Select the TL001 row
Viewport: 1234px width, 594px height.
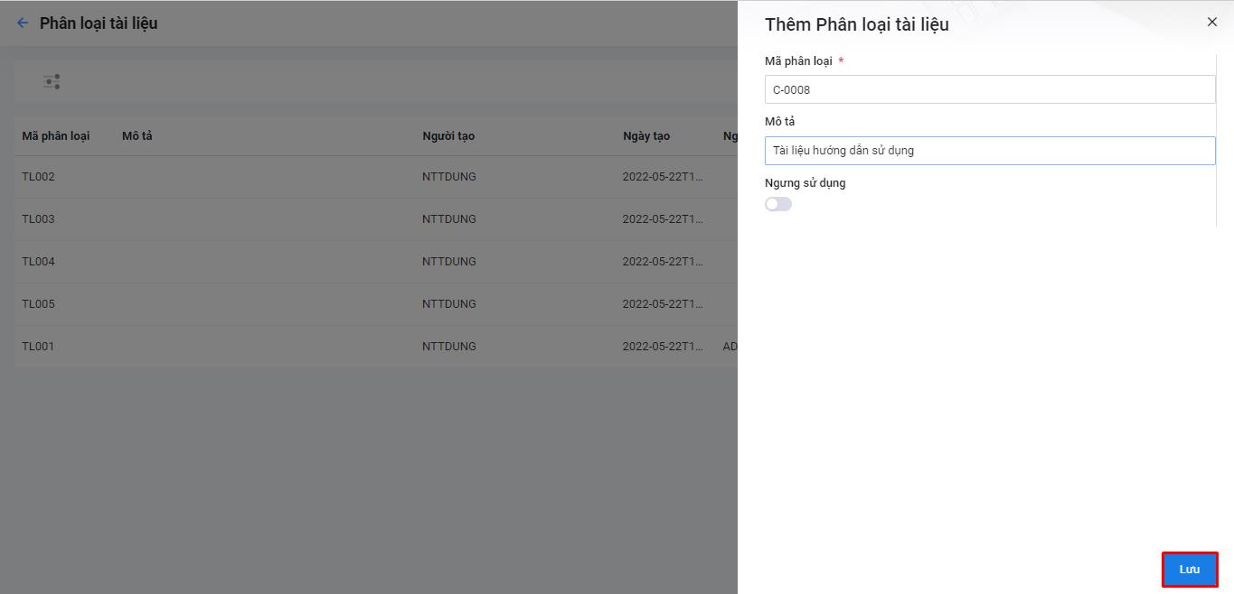39,347
